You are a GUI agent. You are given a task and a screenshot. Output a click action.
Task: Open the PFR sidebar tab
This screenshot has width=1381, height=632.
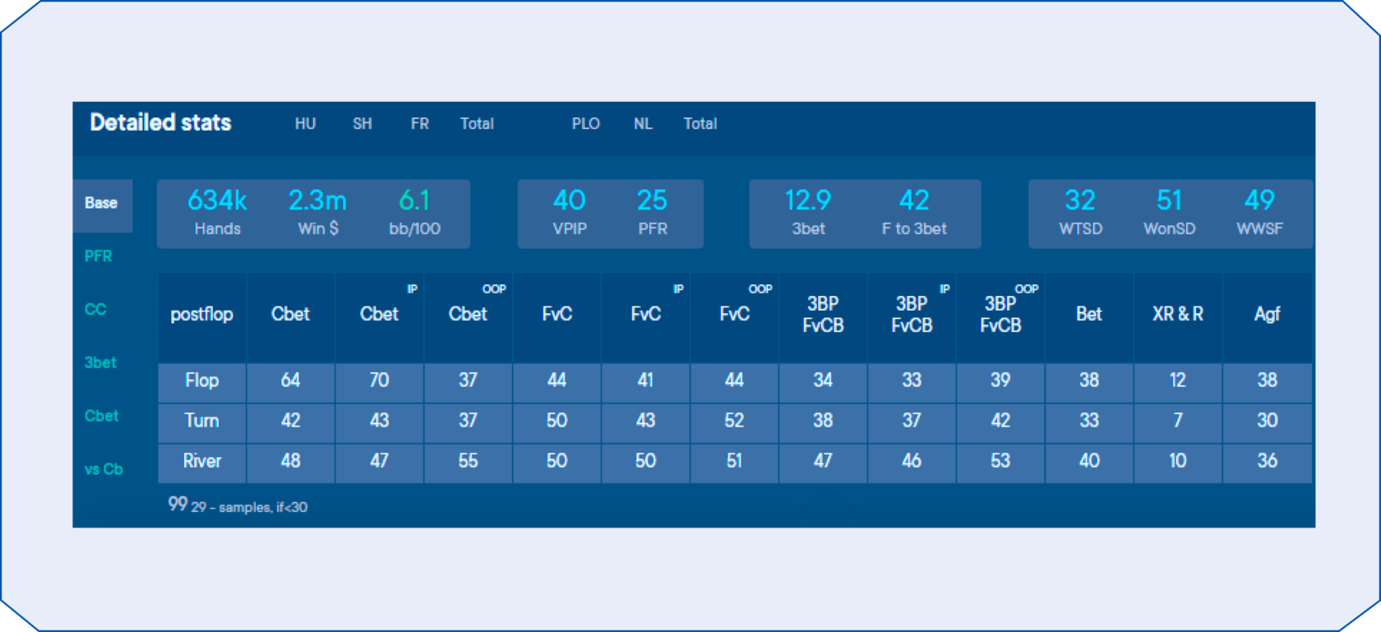(99, 256)
